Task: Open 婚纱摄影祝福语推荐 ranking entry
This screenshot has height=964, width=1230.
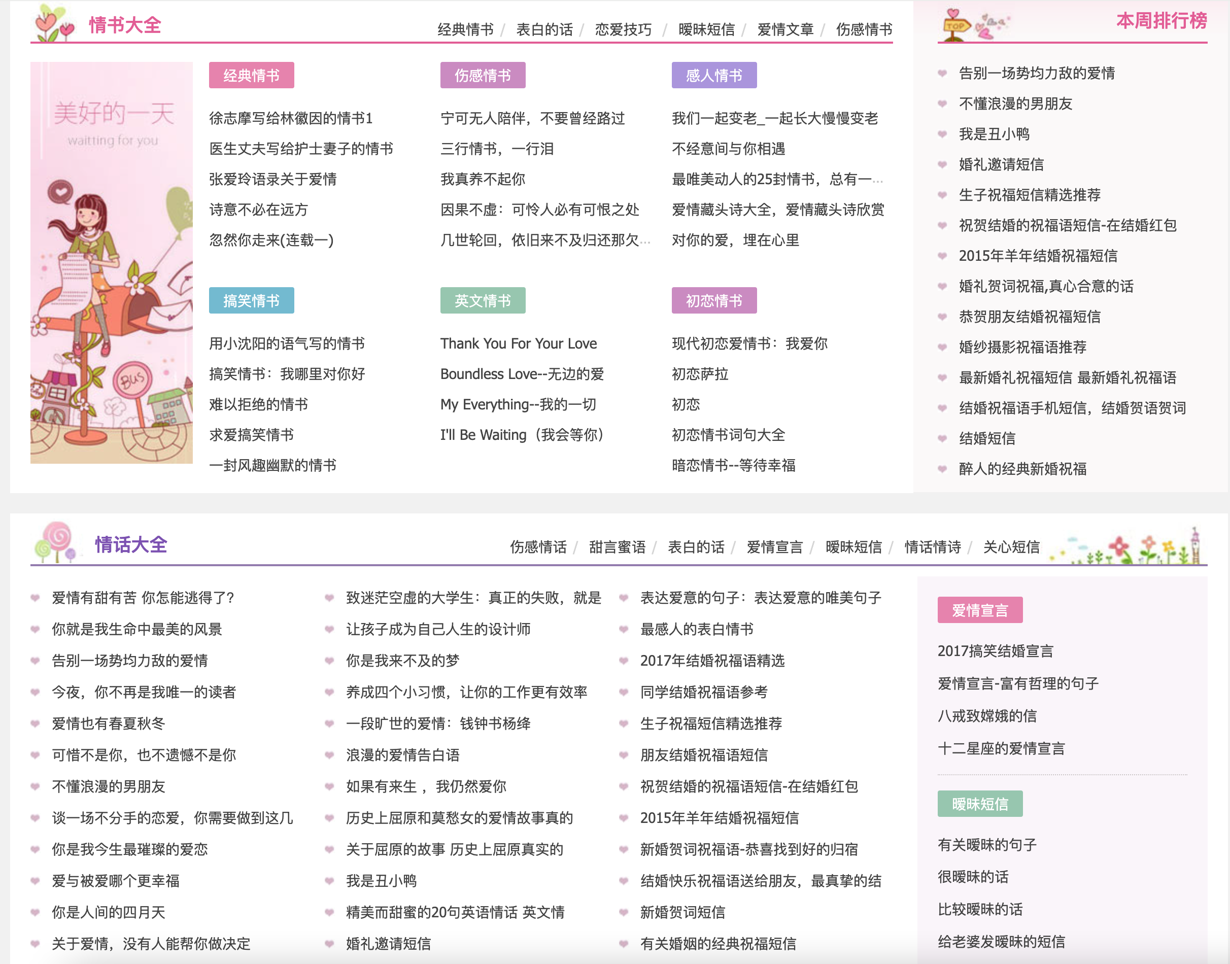Action: click(1022, 347)
